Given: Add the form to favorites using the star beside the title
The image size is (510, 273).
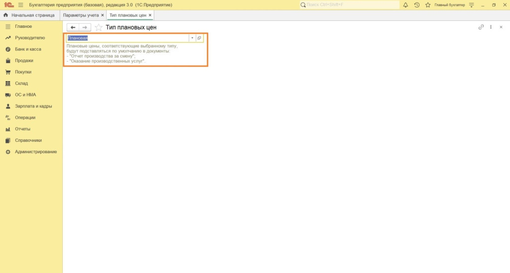Looking at the screenshot, I should point(99,27).
